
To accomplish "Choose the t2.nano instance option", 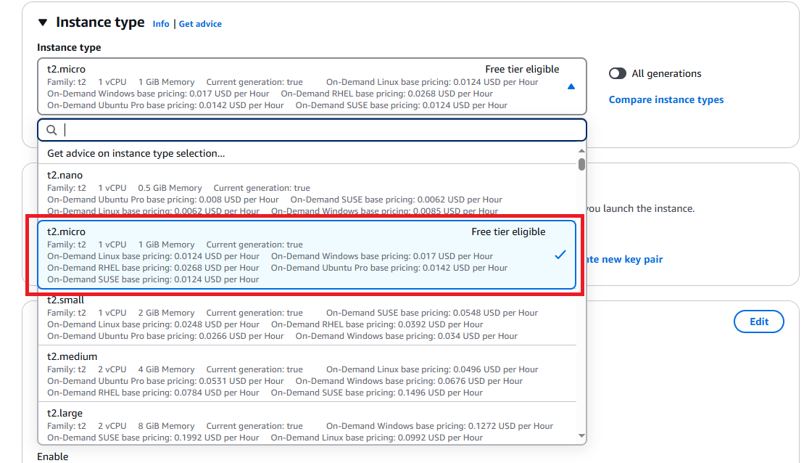I will (x=307, y=192).
